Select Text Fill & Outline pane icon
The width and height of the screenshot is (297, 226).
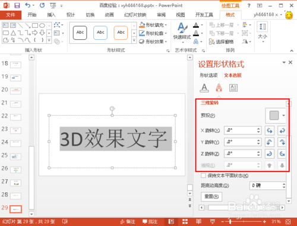click(204, 88)
